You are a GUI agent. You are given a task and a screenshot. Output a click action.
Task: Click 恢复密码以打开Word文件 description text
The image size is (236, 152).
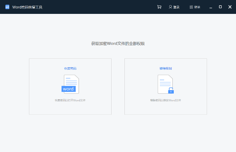(x=70, y=100)
